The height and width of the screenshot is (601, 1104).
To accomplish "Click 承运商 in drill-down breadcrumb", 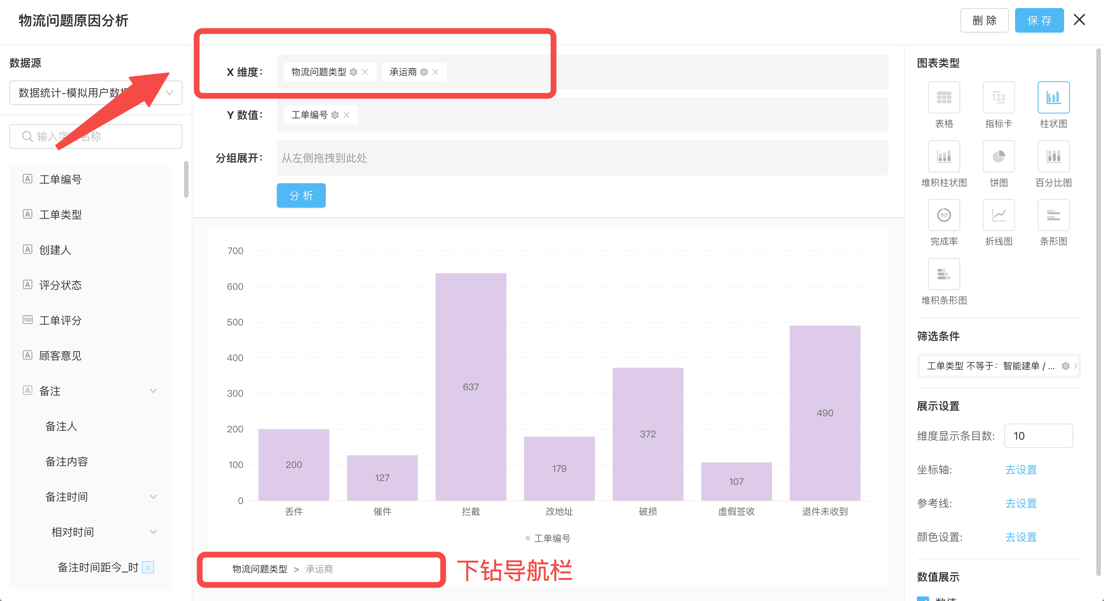I will 319,569.
